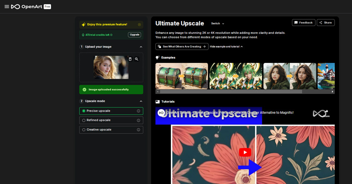Hide example and tutorial section
Screen dimensions: 352x184
tap(226, 47)
